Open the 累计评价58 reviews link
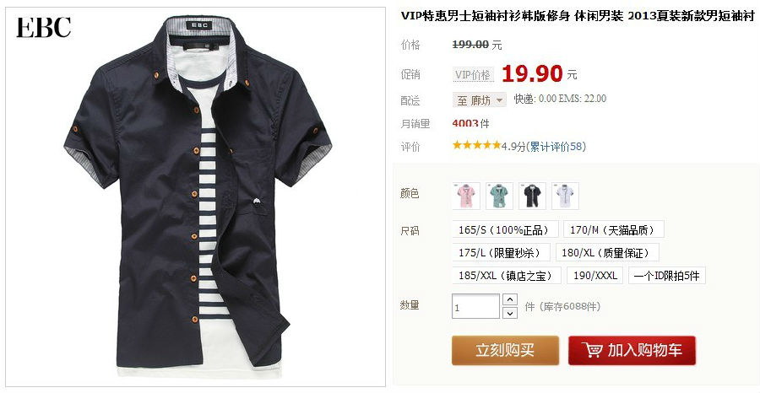760x393 pixels. click(x=556, y=147)
